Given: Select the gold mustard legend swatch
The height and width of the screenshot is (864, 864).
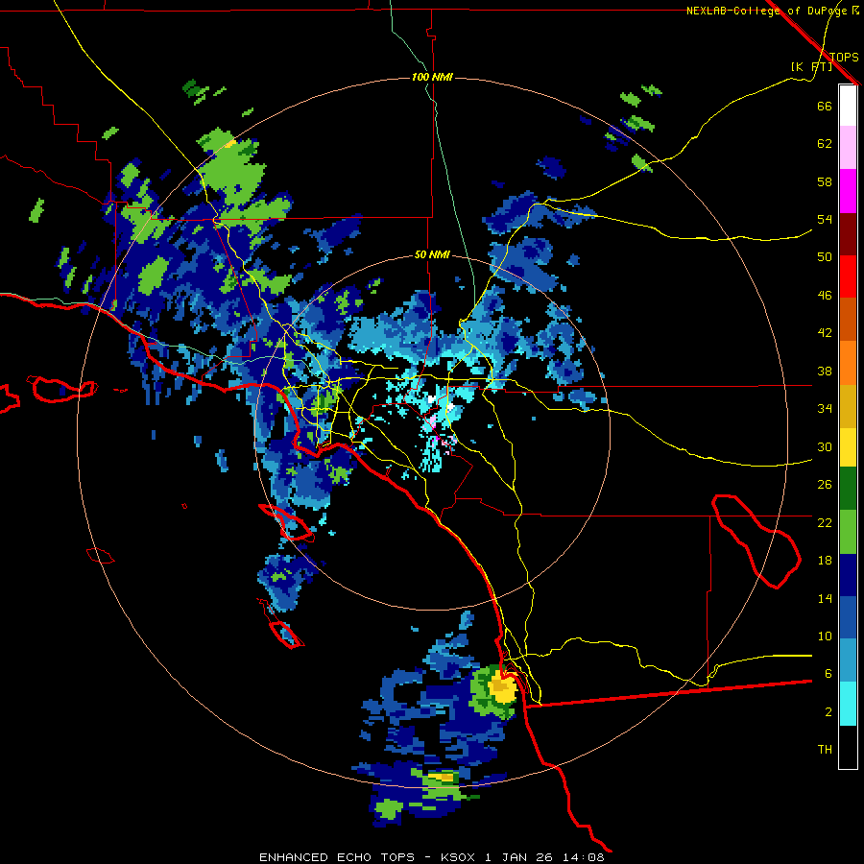Looking at the screenshot, I should pyautogui.click(x=848, y=405).
